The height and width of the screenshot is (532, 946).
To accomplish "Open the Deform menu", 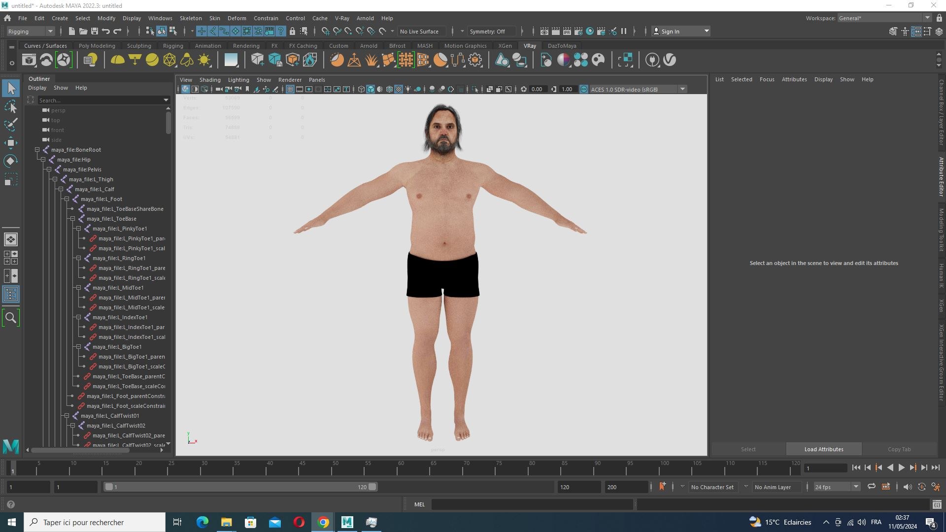I will 236,18.
